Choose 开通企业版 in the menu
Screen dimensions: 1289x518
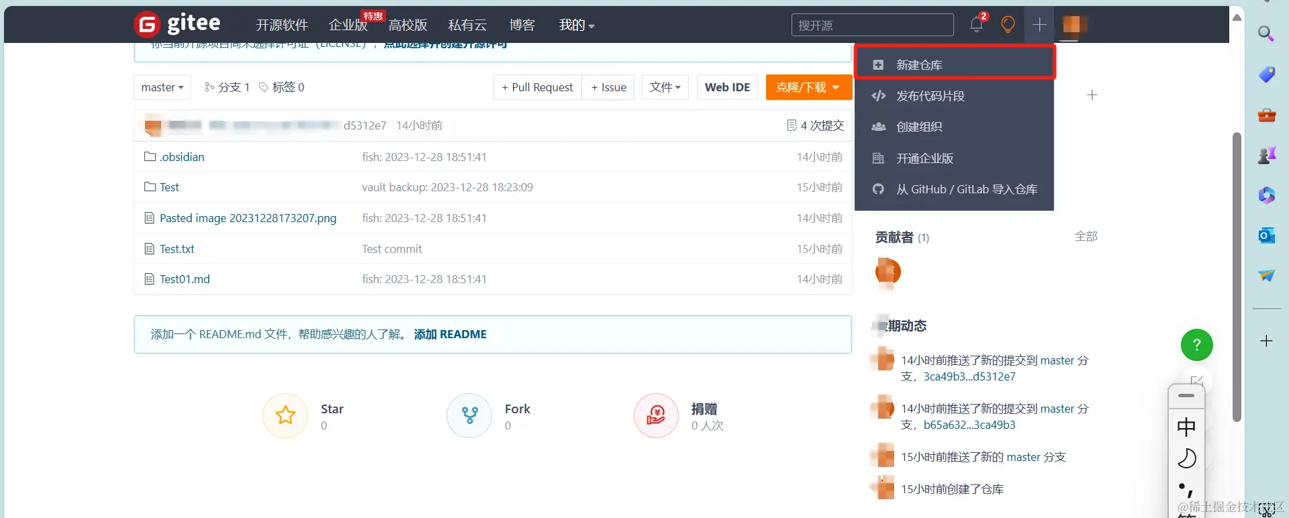point(955,158)
